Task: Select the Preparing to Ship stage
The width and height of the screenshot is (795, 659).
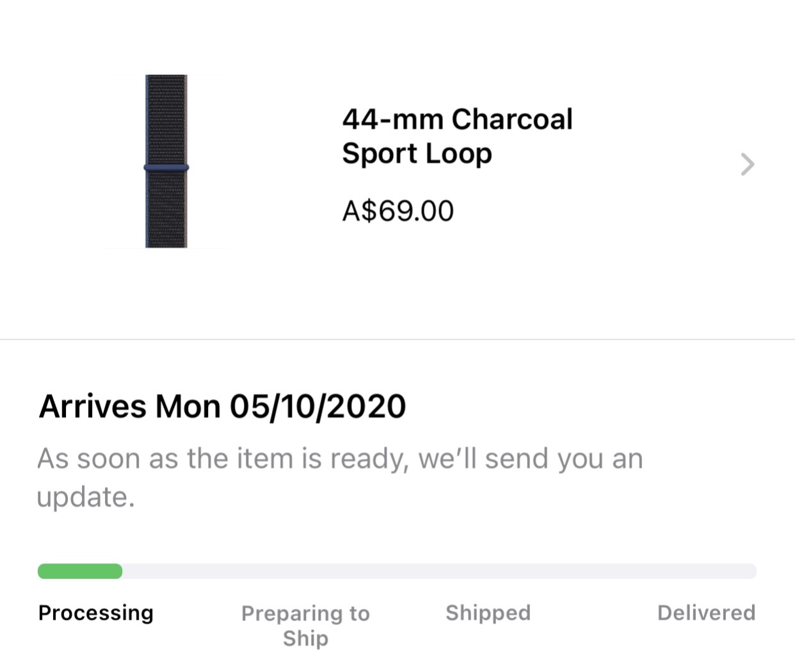Action: (x=305, y=626)
